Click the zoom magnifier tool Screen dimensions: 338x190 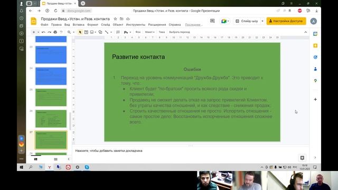click(x=69, y=32)
